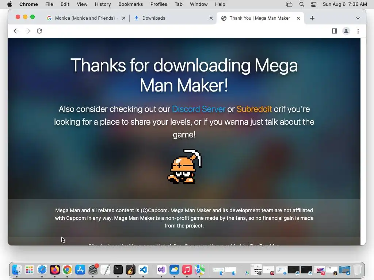Click the Stage Manager icon in menu bar

tap(289, 4)
